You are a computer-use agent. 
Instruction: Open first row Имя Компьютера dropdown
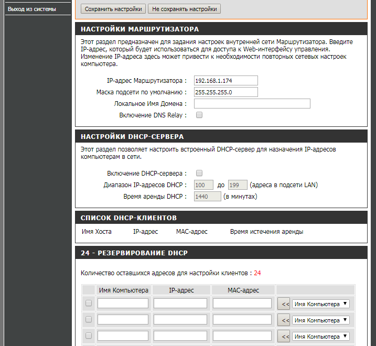point(321,304)
